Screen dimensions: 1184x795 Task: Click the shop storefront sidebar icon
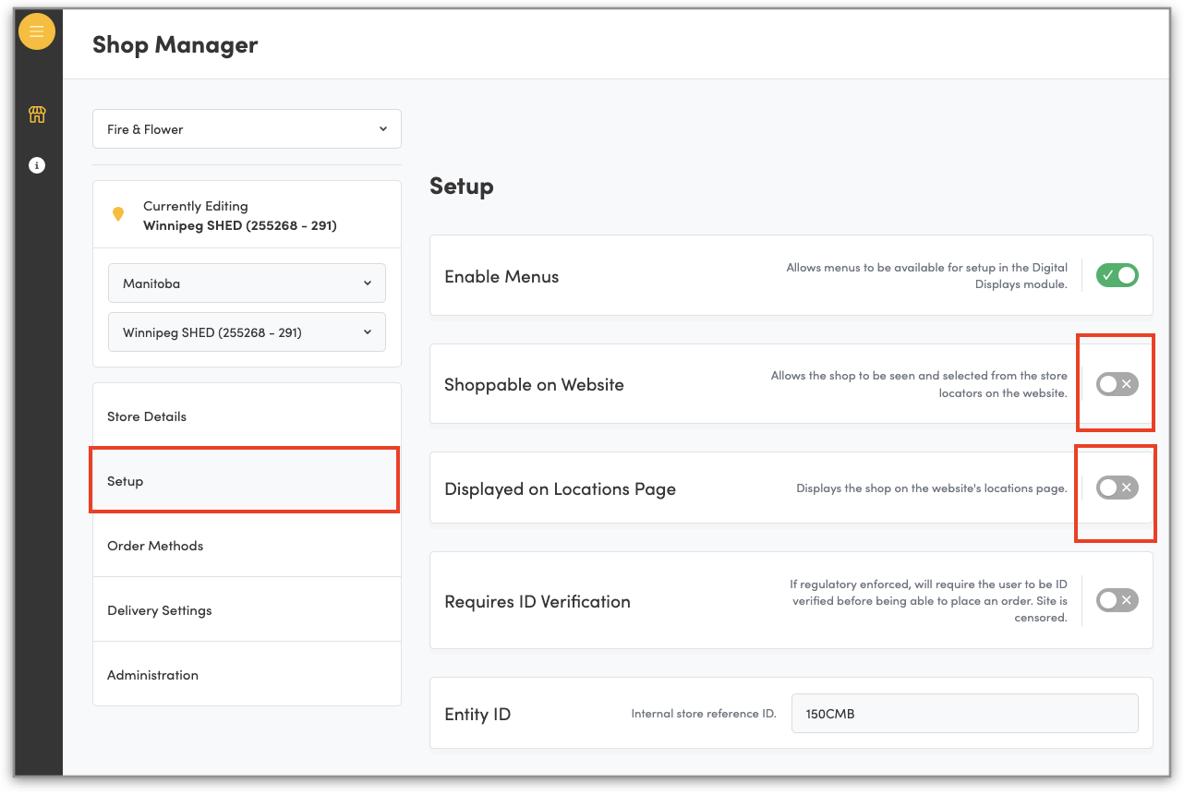point(37,114)
